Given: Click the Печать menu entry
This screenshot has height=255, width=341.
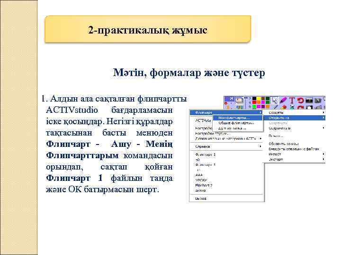Looking at the screenshot, I should pyautogui.click(x=294, y=136).
